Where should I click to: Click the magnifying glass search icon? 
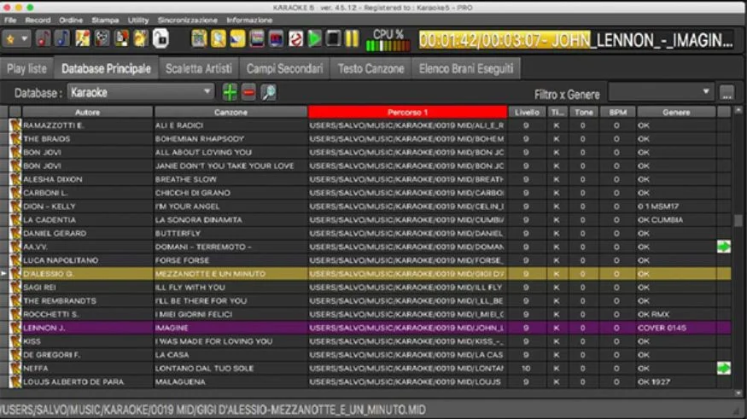click(268, 92)
